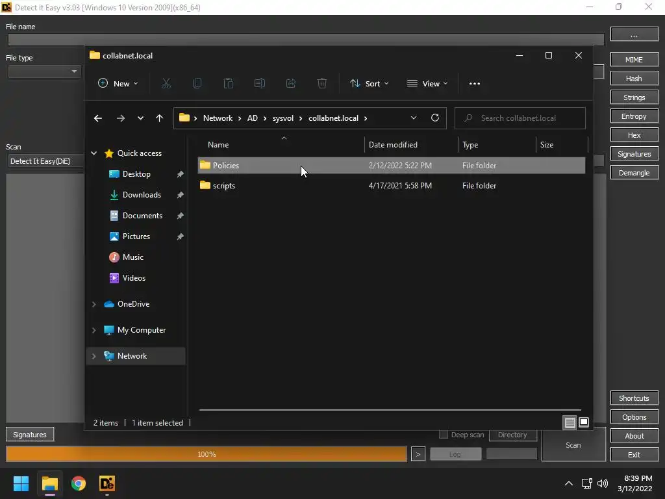Viewport: 665px width, 499px height.
Task: Switch to details view icon in status bar
Action: tap(570, 422)
